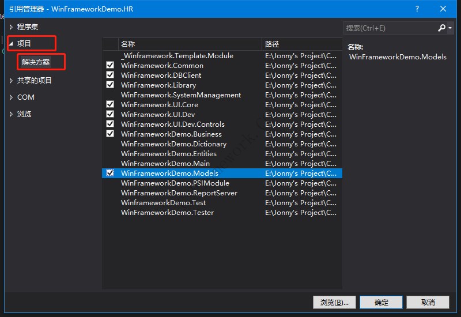Image resolution: width=461 pixels, height=317 pixels.
Task: Close the Reference Manager dialog
Action: coord(443,9)
